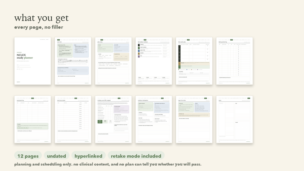This screenshot has height=171, width=304.
Task: Click the 'what you get' heading
Action: pos(41,18)
